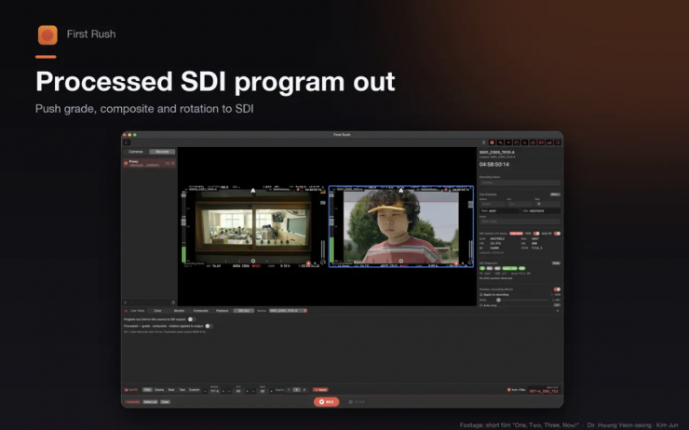The height and width of the screenshot is (430, 689).
Task: Decrement the slate Scene value with minus
Action: point(205,391)
